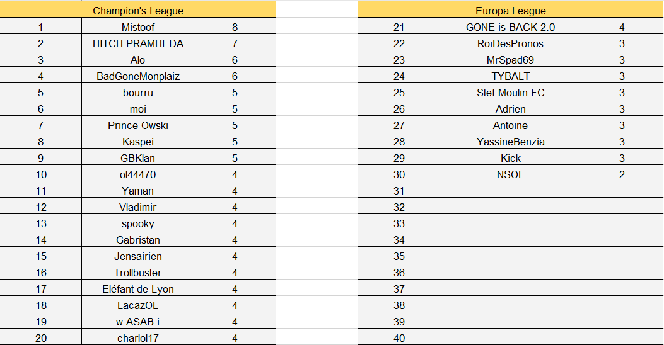The width and height of the screenshot is (664, 345).
Task: Click the BadGoneMonplaiz cell
Action: pos(138,76)
